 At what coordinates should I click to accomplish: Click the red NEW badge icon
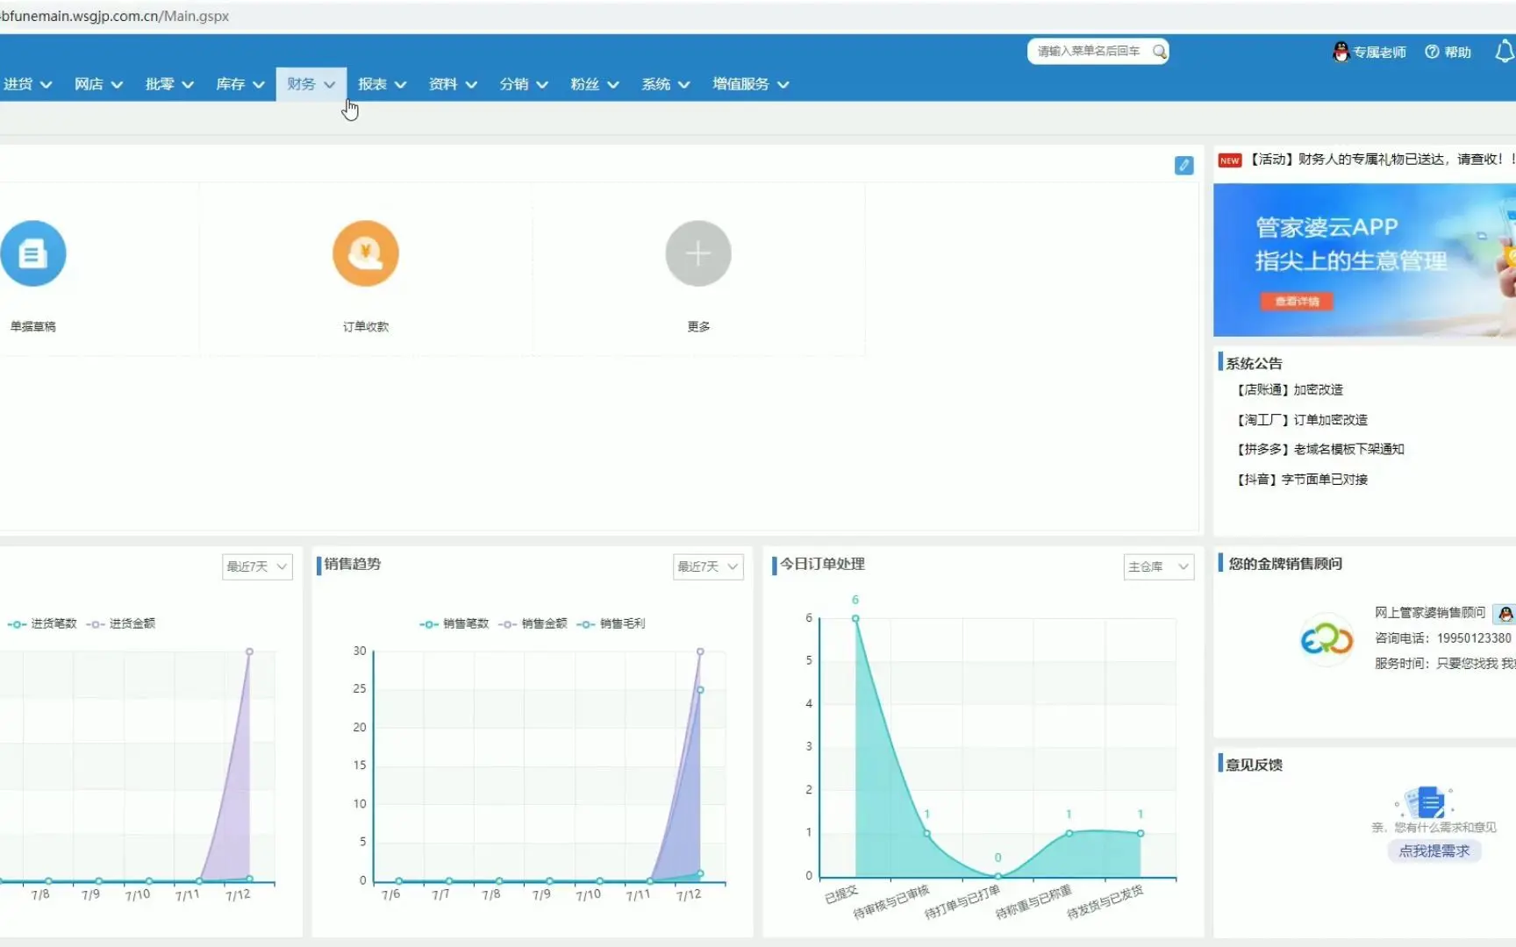click(1230, 160)
